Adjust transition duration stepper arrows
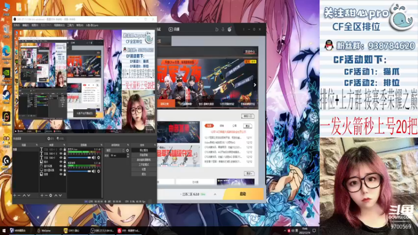 [x=127, y=155]
